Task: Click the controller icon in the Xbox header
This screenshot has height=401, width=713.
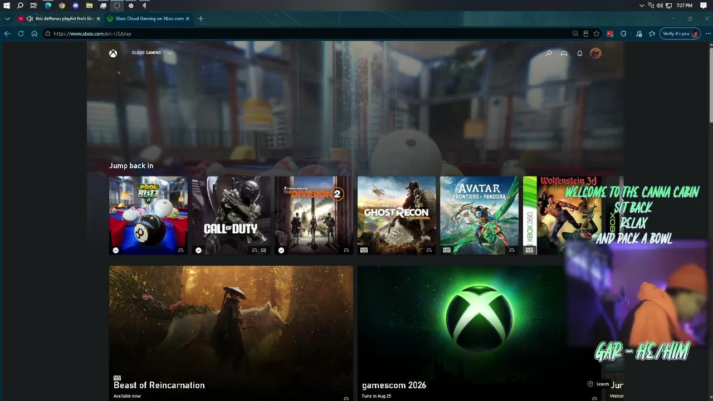Action: 564,53
